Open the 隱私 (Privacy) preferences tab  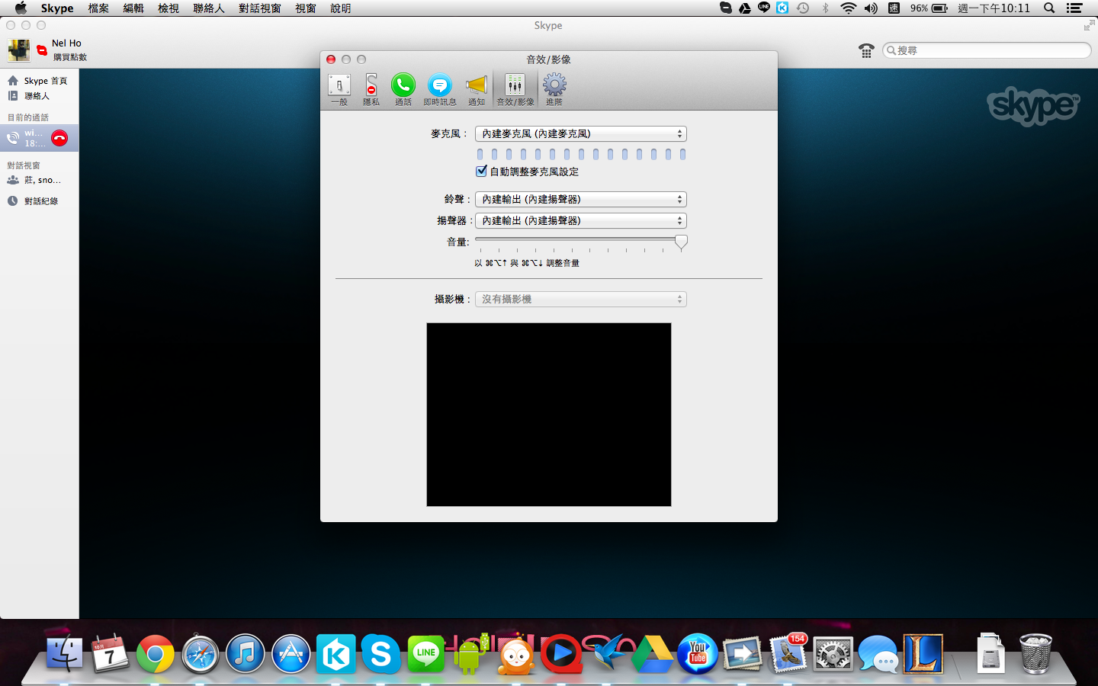pyautogui.click(x=371, y=89)
